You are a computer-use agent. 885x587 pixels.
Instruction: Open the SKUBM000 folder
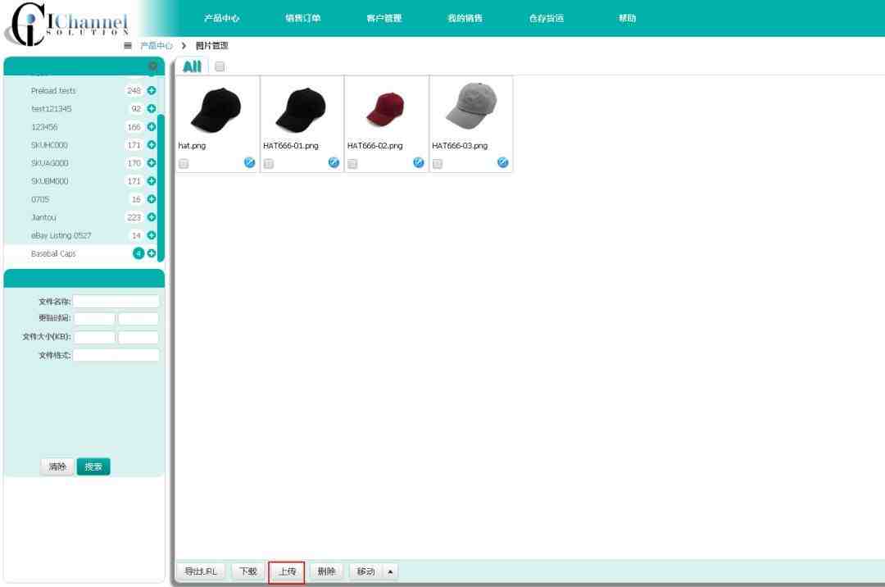(x=50, y=181)
